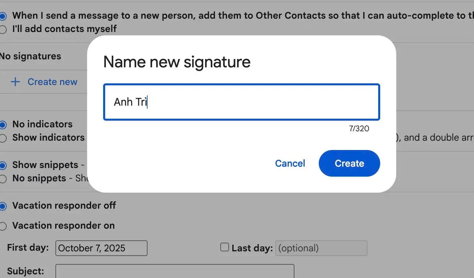Viewport: 474px width, 278px height.
Task: Click the "Name new signature" dialog heading
Action: pyautogui.click(x=177, y=62)
